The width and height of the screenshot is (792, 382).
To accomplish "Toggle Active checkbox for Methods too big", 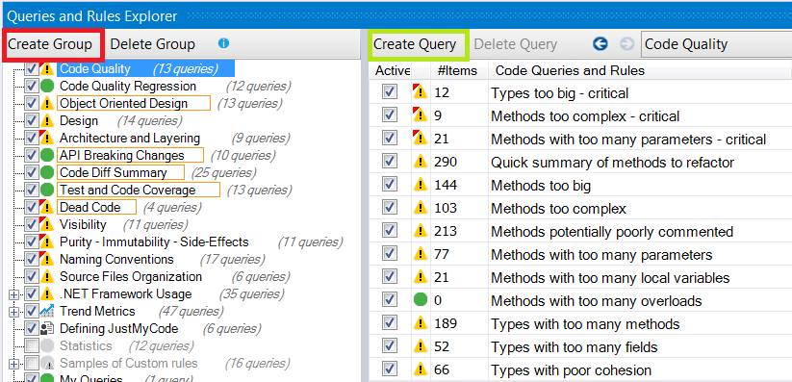I will coord(390,185).
